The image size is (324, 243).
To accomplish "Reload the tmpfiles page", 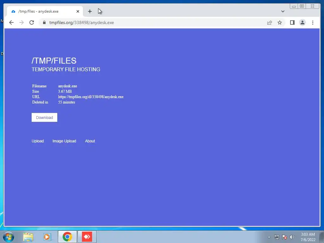I will coord(32,22).
